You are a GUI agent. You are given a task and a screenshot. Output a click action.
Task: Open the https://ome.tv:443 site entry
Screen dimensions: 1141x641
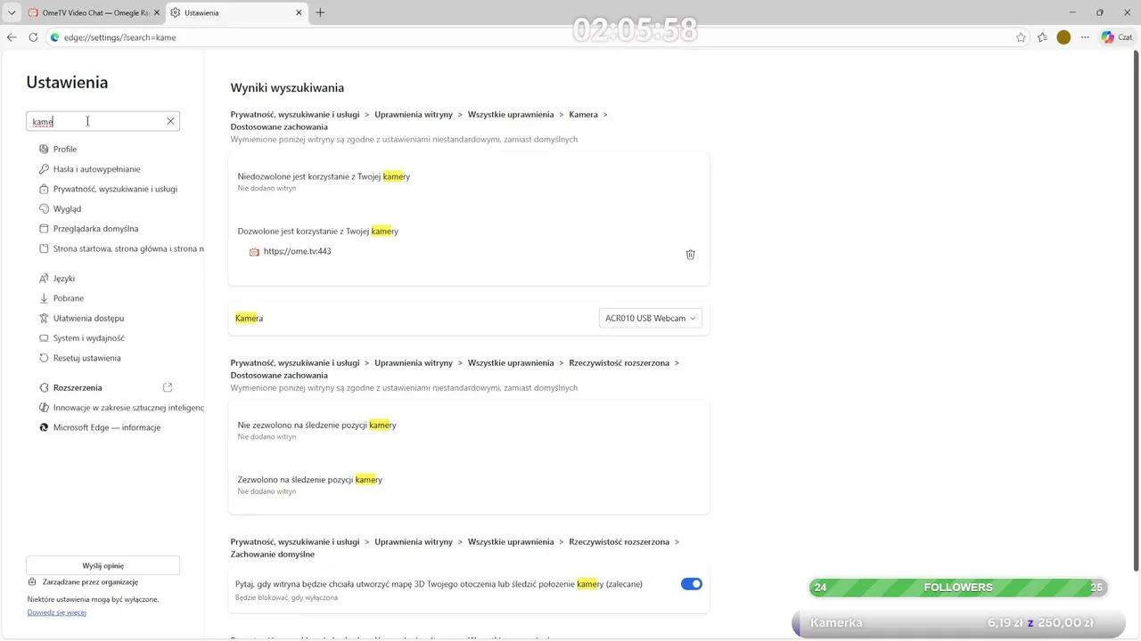point(298,251)
